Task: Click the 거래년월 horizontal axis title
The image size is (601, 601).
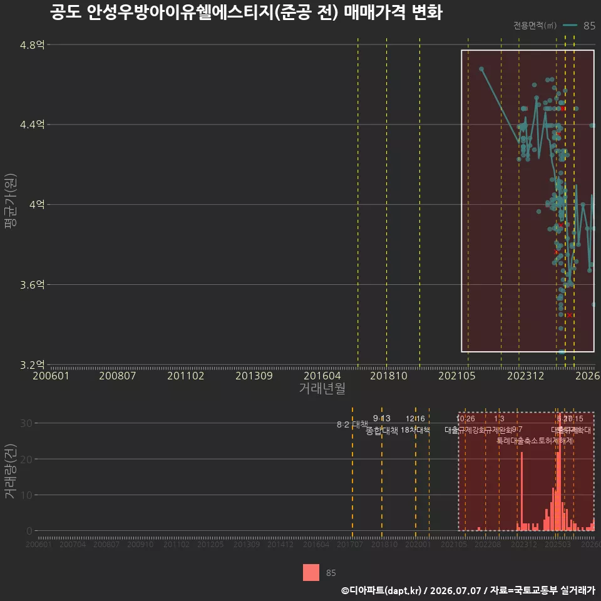Action: click(322, 388)
